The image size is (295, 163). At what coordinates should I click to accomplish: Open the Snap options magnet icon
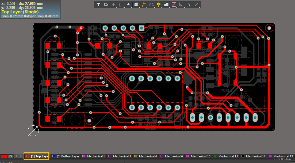[106, 5]
